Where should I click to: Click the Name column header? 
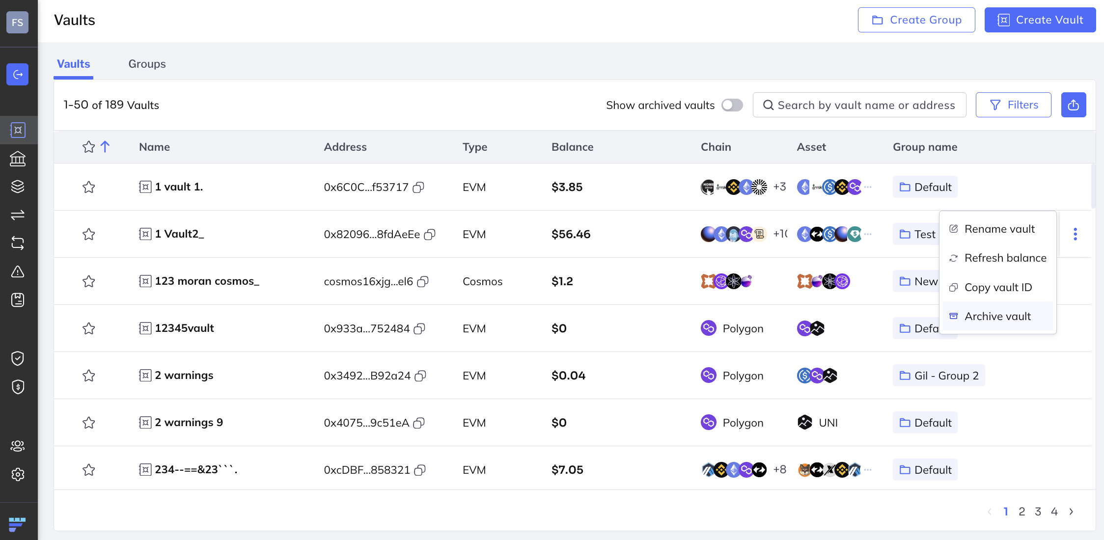click(154, 147)
